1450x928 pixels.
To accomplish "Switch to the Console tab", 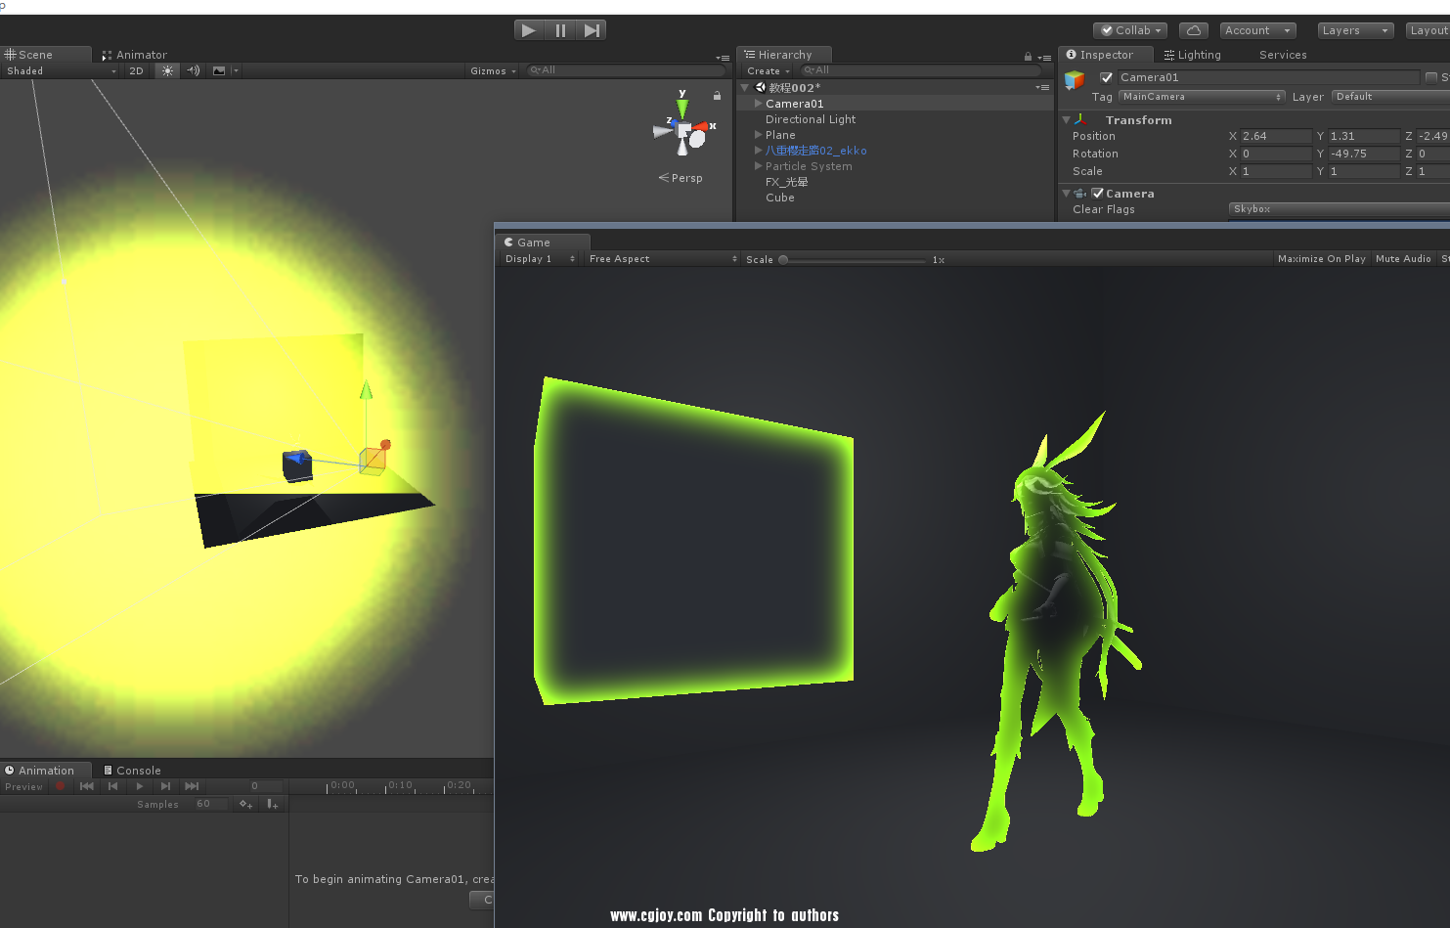I will pos(132,771).
